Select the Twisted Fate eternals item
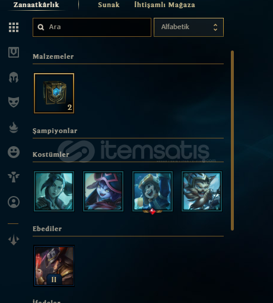273x303 pixels. [x=54, y=266]
